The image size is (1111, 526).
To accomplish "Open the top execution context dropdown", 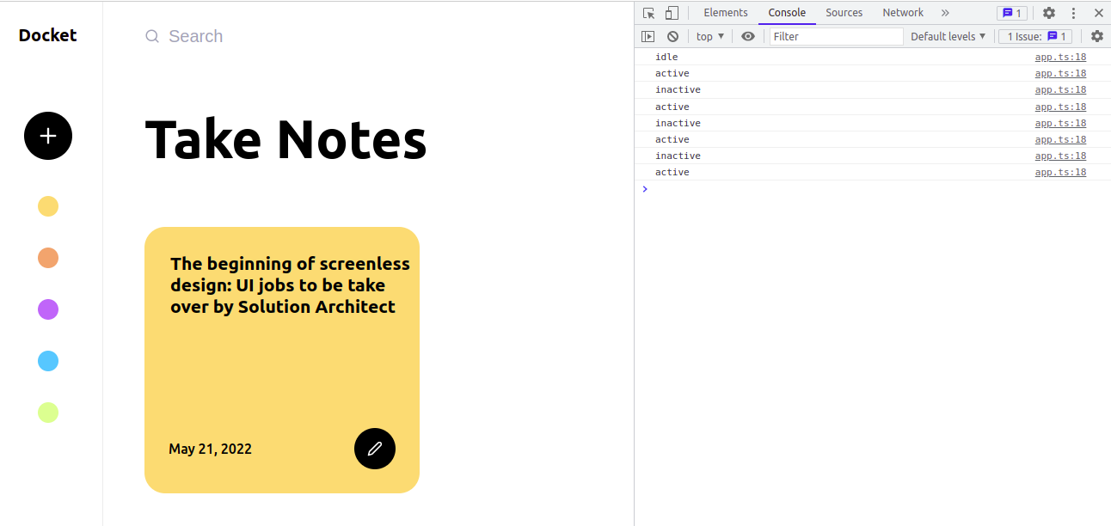I will click(710, 36).
